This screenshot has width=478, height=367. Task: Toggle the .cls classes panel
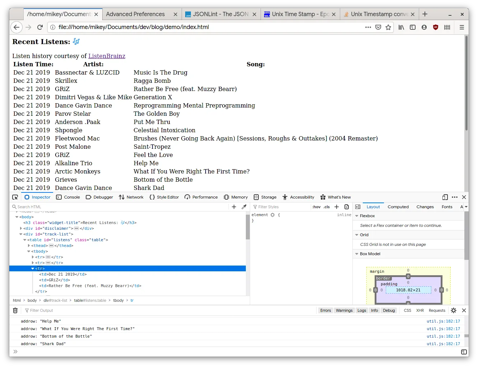pos(327,207)
